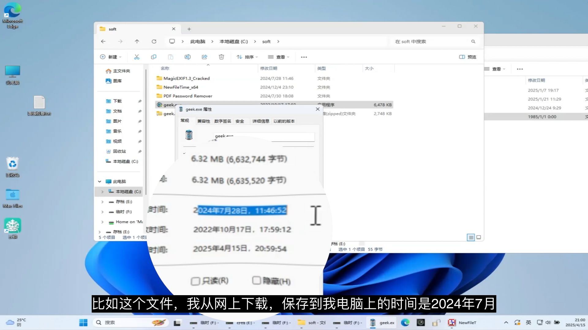Go back with the left arrow button
588x330 pixels.
[103, 42]
